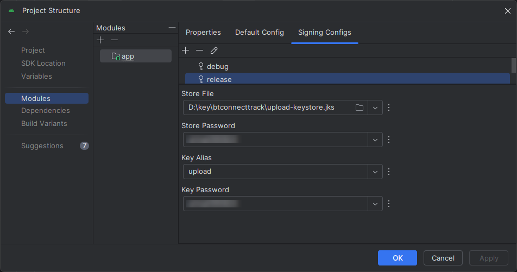
Task: Add a new signing config
Action: point(186,50)
